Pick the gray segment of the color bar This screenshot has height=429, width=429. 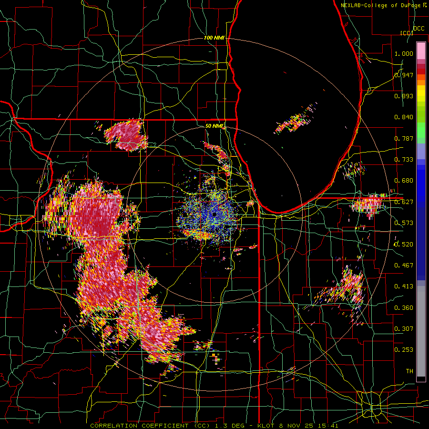pyautogui.click(x=421, y=331)
